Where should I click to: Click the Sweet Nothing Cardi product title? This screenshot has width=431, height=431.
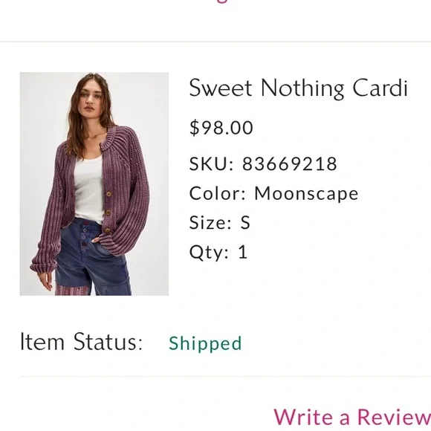[299, 88]
